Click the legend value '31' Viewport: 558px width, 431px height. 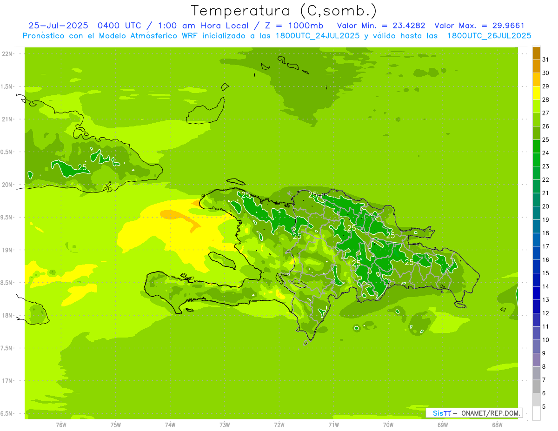(546, 60)
